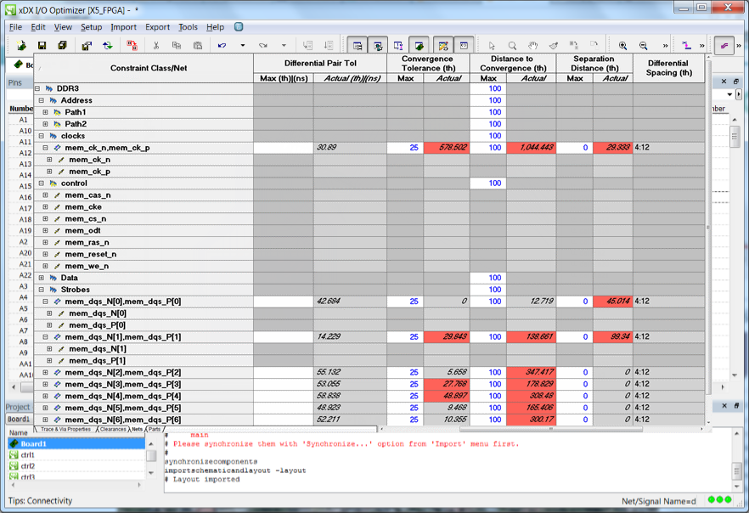Expand the Data constraint group
Screen dimensions: 749x513
(x=42, y=278)
